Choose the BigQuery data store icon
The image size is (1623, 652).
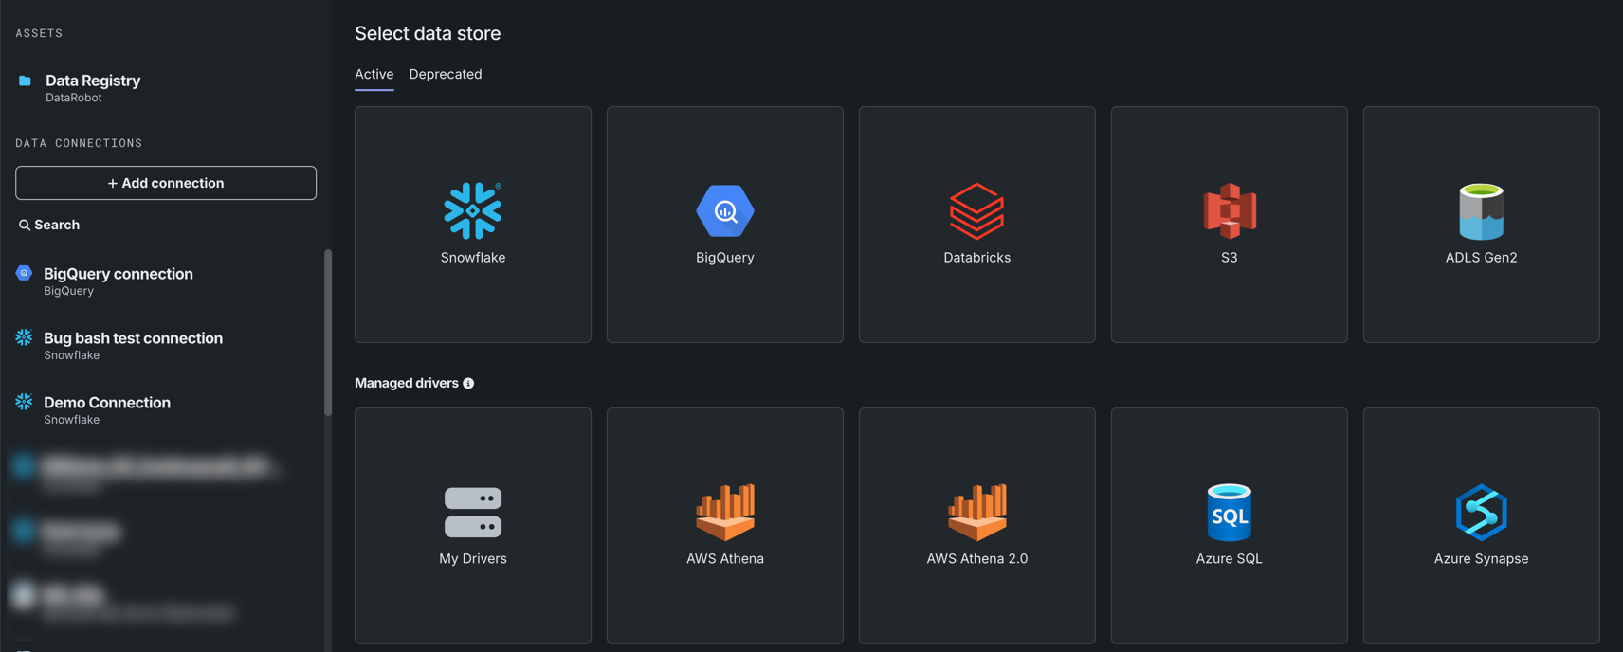724,210
